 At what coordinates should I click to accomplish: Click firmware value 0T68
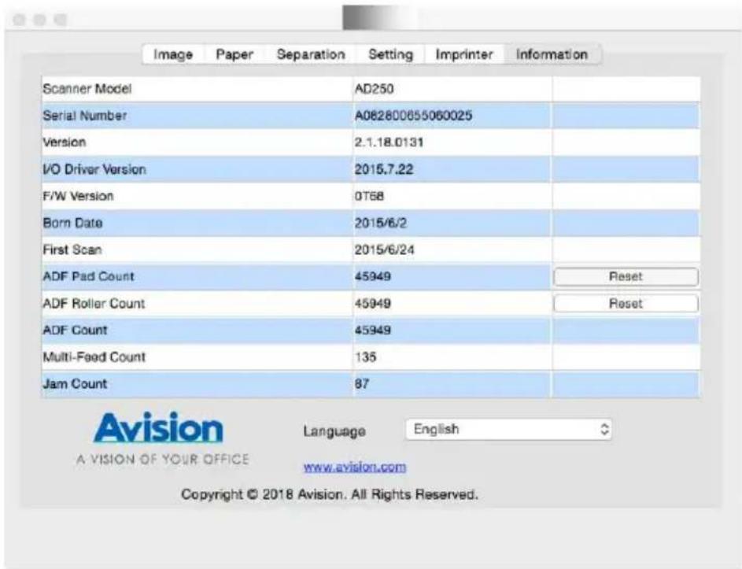(369, 196)
